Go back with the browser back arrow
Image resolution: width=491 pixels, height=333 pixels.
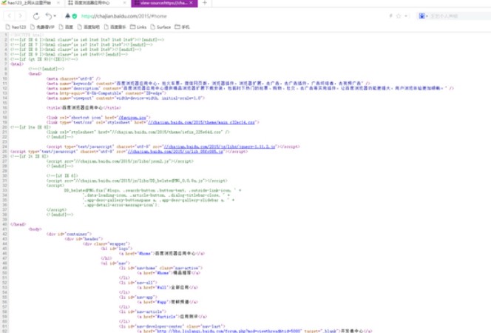[10, 16]
